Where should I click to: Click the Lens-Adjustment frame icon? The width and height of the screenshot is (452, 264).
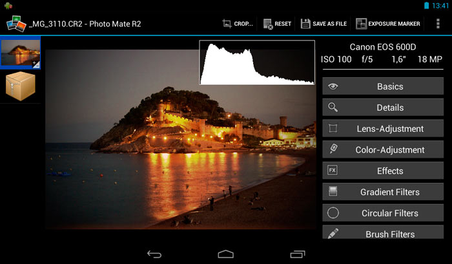[x=333, y=128]
